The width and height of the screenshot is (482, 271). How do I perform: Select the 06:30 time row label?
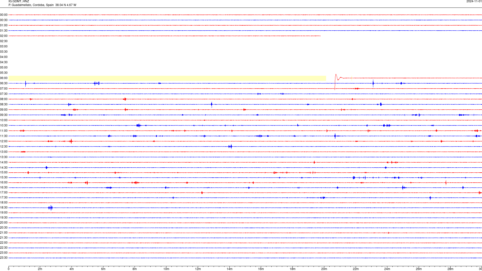(4, 83)
